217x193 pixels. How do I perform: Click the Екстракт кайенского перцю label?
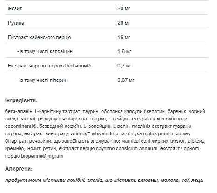click(40, 37)
